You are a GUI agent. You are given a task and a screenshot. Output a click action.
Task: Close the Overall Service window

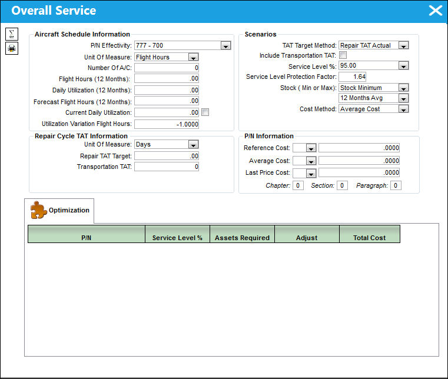click(436, 11)
